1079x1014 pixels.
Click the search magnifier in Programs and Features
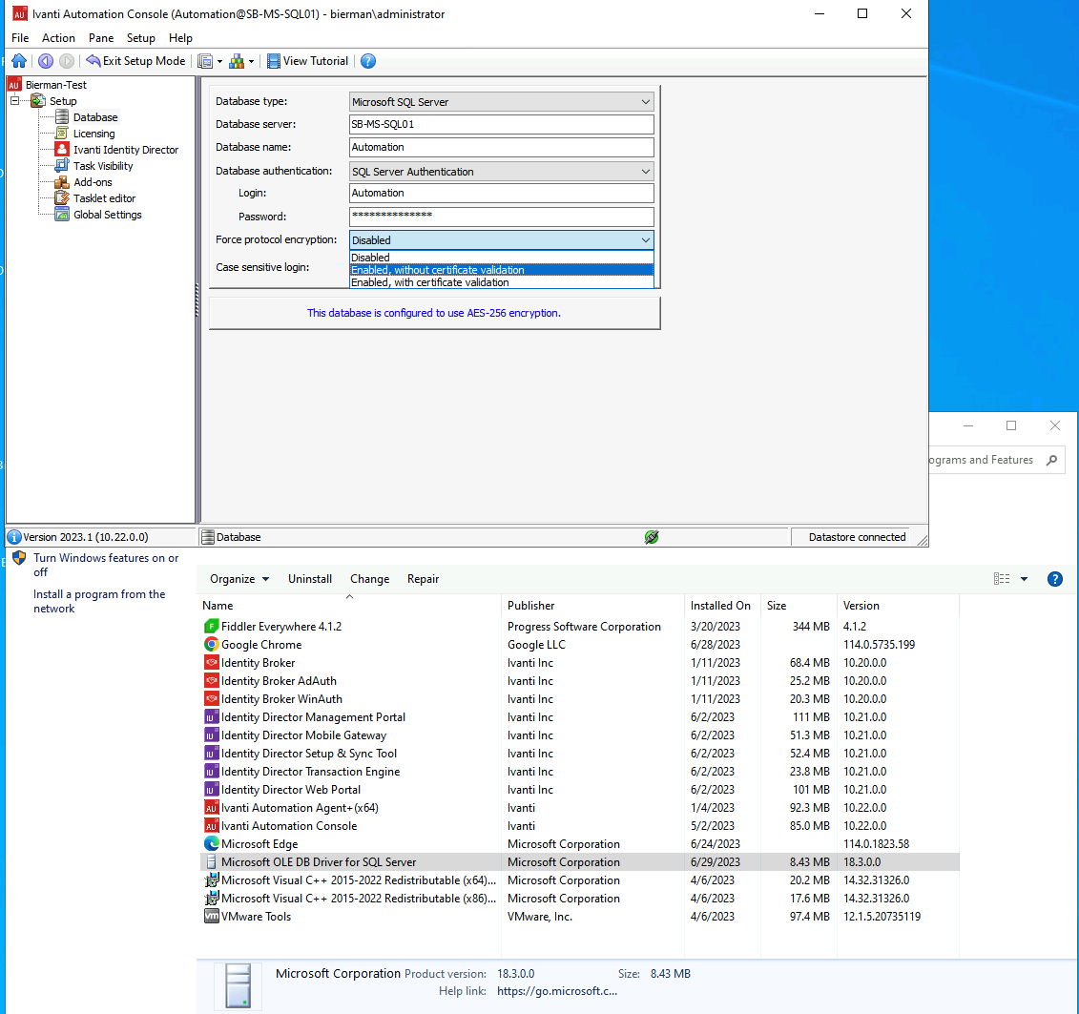tap(1051, 460)
